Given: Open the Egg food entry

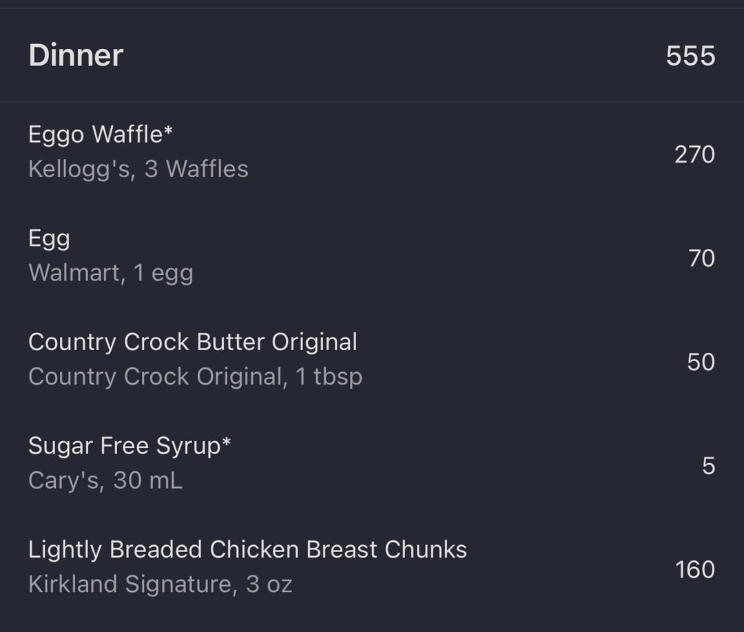Looking at the screenshot, I should pos(372,256).
